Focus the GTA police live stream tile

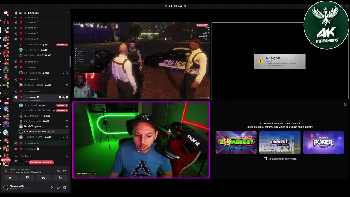(141, 60)
